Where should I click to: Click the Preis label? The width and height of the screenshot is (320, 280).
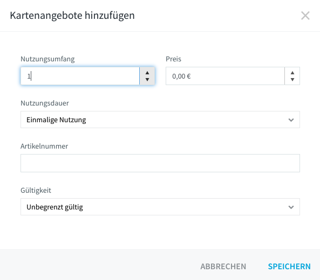[x=173, y=59]
